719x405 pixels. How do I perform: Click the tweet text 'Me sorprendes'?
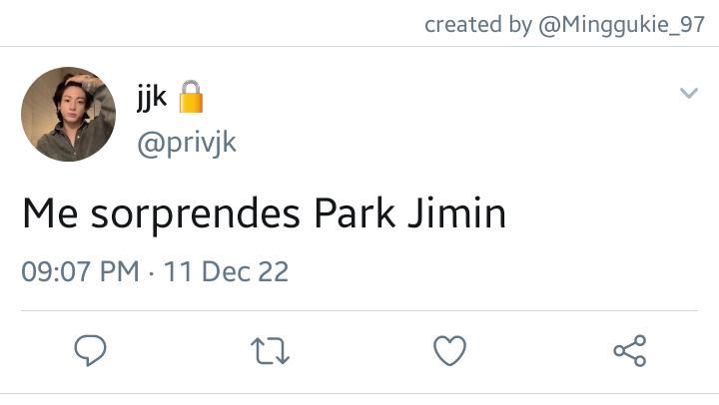click(x=161, y=213)
